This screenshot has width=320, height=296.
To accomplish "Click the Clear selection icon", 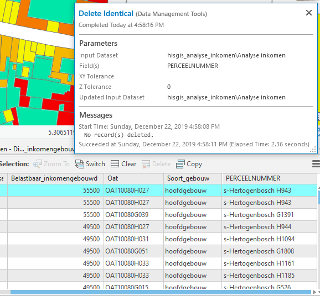I will 115,164.
